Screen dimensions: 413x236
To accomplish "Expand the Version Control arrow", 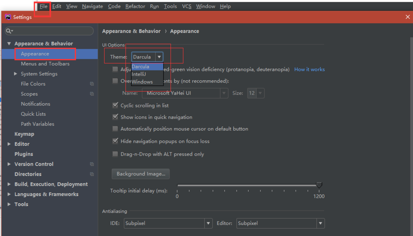I will 9,164.
